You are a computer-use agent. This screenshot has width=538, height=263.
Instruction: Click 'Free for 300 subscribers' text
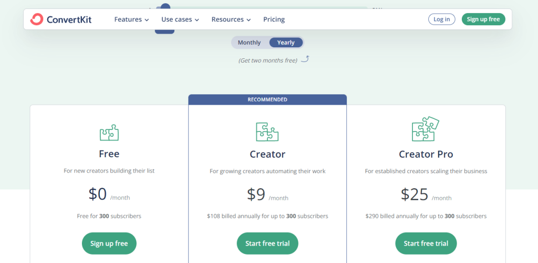[x=109, y=216]
